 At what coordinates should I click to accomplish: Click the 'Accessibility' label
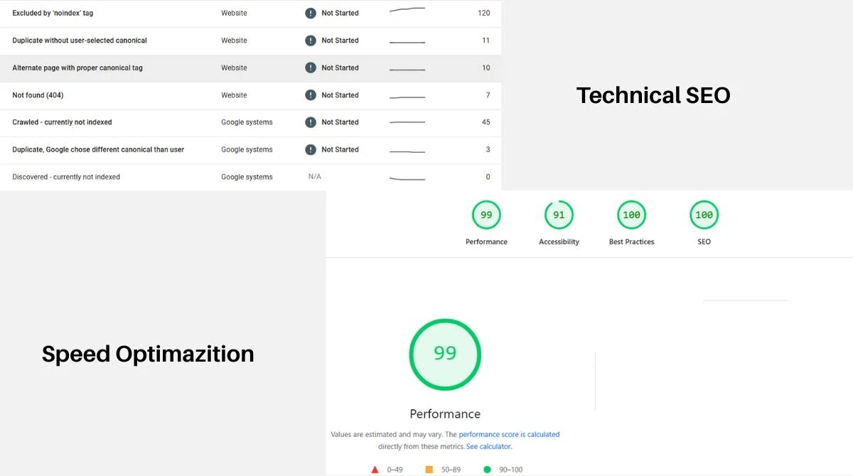pos(559,242)
